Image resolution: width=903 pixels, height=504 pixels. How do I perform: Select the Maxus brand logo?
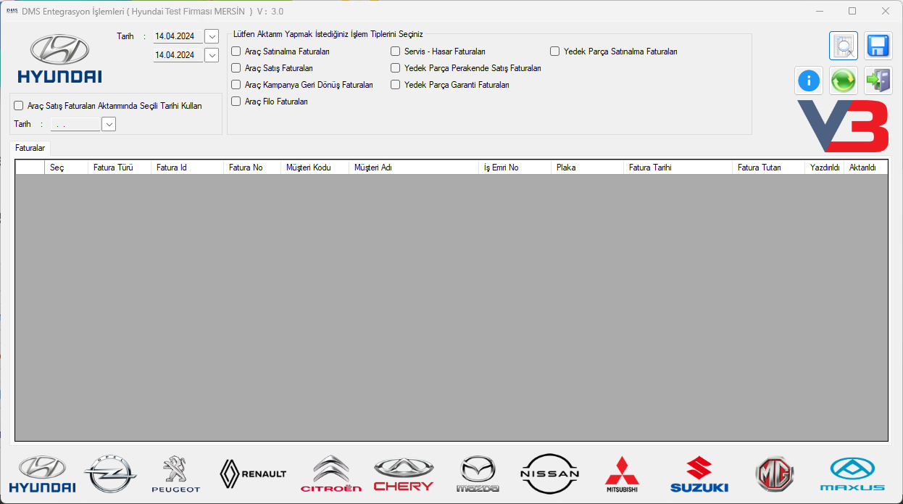[852, 474]
